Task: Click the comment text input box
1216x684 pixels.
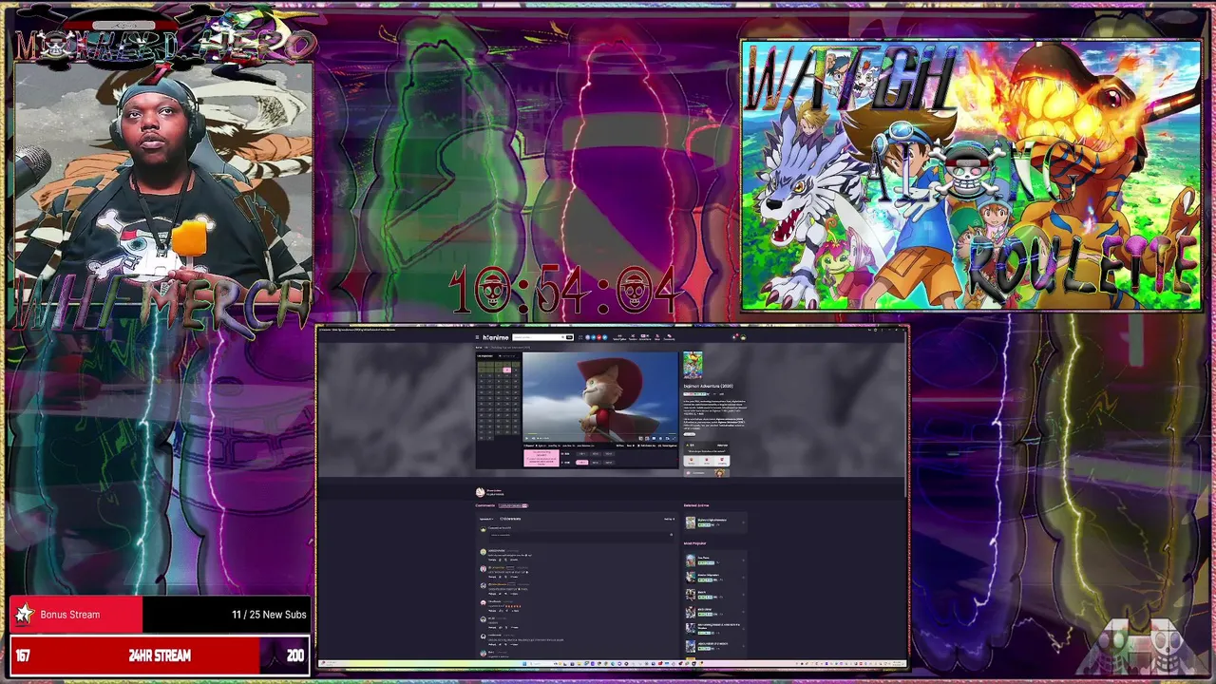Action: coord(581,535)
